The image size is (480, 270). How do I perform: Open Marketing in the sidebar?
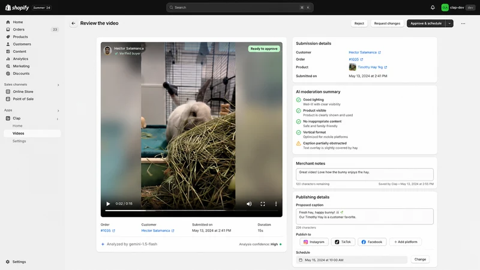(21, 66)
